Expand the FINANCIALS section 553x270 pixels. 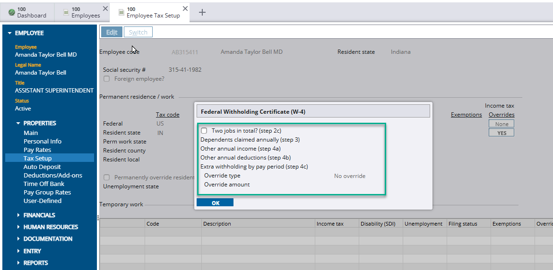click(x=18, y=215)
